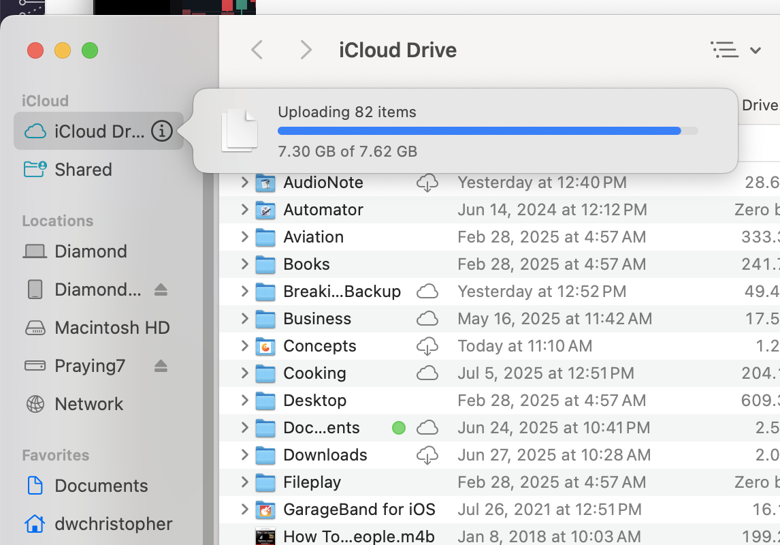
Task: Open dwchristopher home folder
Action: [99, 524]
